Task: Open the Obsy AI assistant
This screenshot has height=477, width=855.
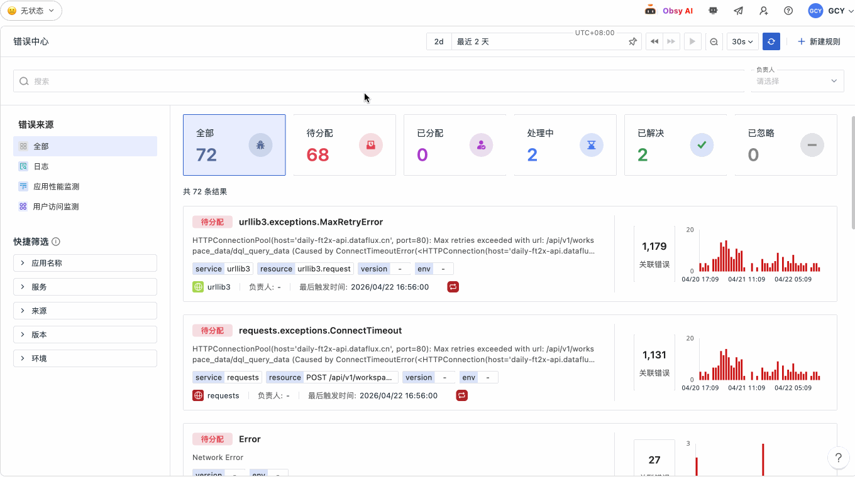Action: tap(669, 11)
